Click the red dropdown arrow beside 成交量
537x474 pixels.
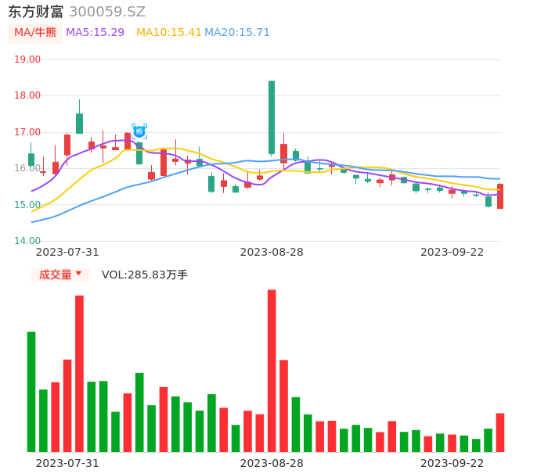[79, 273]
